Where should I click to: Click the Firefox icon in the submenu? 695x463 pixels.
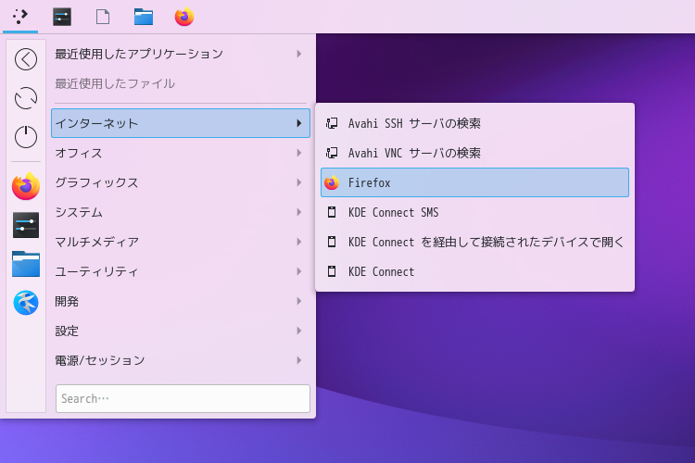point(332,182)
